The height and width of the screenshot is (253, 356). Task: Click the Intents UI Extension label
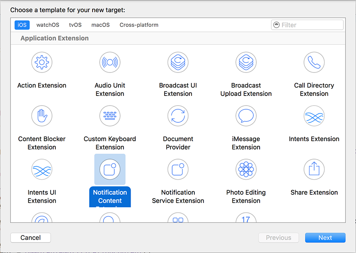42,197
